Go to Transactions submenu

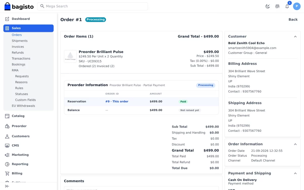click(21, 59)
